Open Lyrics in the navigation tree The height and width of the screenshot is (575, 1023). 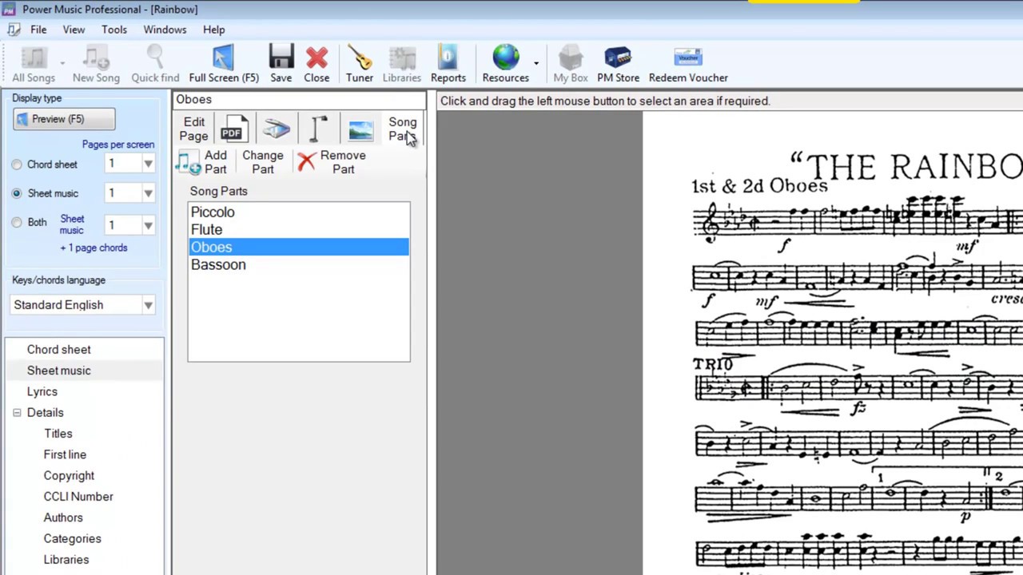(42, 391)
